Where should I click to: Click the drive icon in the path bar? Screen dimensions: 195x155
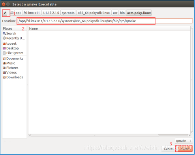coord(12,13)
